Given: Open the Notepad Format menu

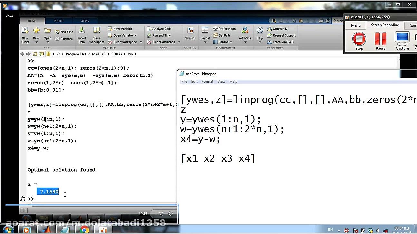Looking at the screenshot, I should tap(208, 82).
